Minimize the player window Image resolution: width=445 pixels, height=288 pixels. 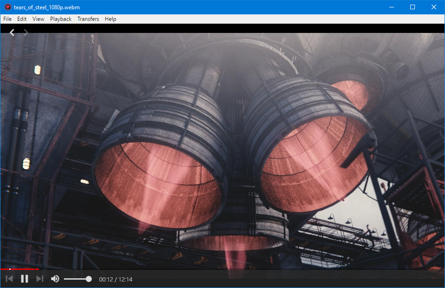[392, 7]
